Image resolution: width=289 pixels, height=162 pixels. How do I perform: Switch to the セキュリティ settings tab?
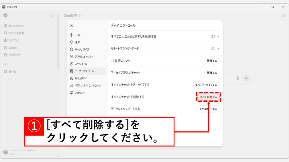80,78
